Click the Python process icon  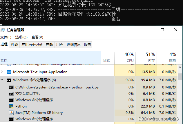coord(11,106)
